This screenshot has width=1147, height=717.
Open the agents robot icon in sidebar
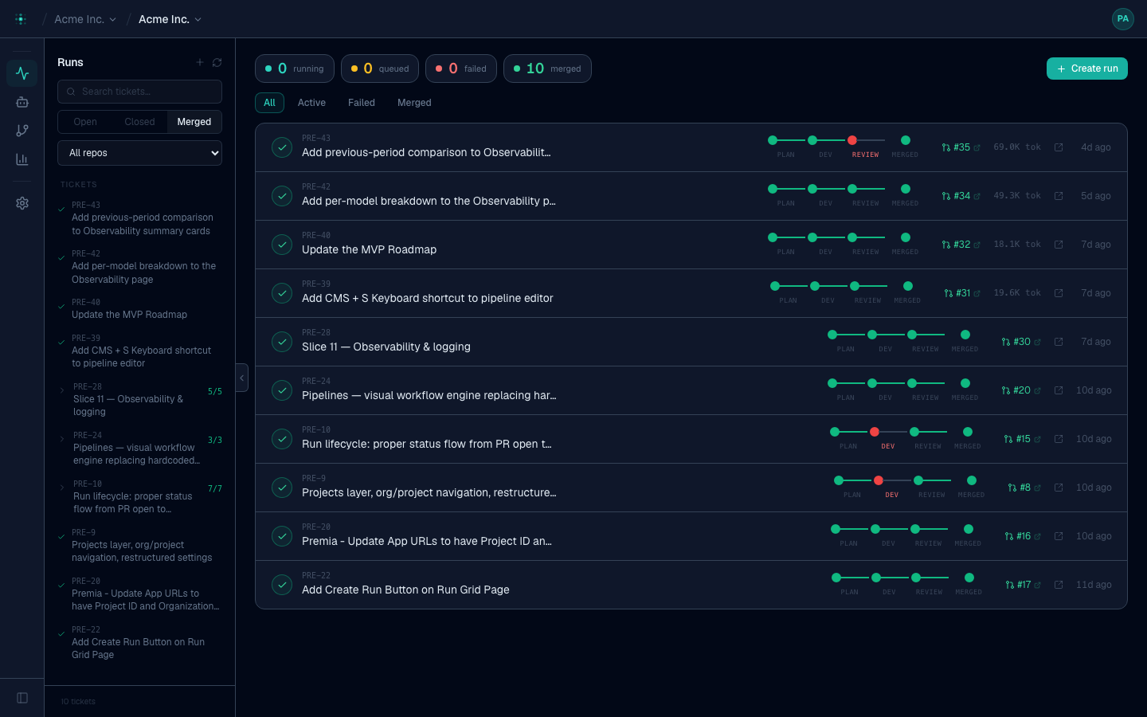click(22, 102)
